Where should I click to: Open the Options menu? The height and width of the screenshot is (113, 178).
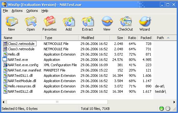[x=32, y=11]
